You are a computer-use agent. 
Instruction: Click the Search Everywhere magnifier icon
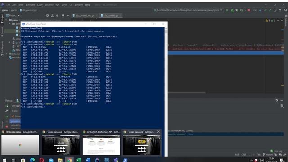click(x=286, y=10)
